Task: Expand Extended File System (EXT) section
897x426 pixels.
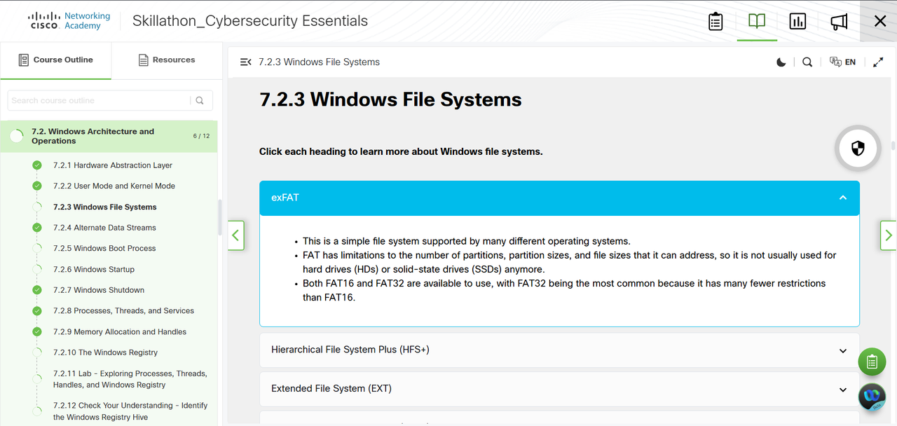Action: (x=559, y=389)
